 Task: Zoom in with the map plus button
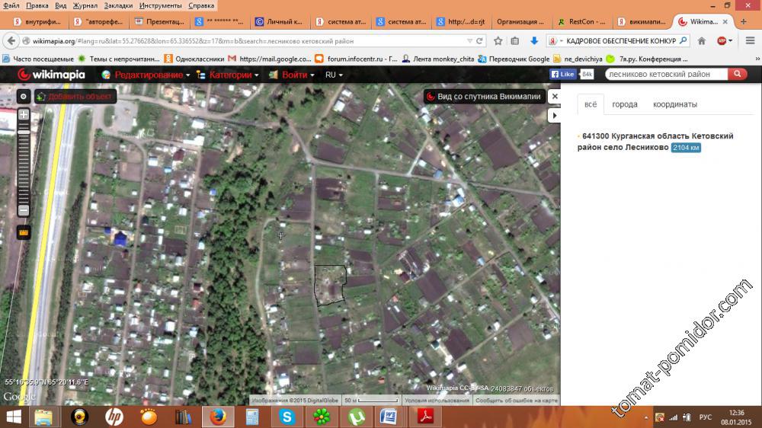(24, 115)
